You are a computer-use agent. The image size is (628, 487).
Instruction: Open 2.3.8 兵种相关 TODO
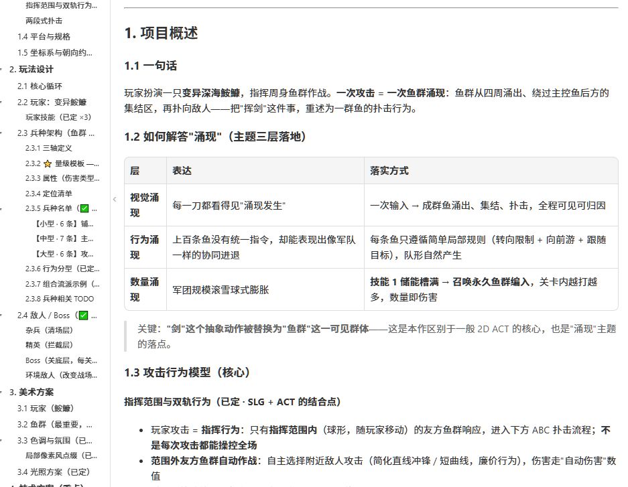[60, 299]
